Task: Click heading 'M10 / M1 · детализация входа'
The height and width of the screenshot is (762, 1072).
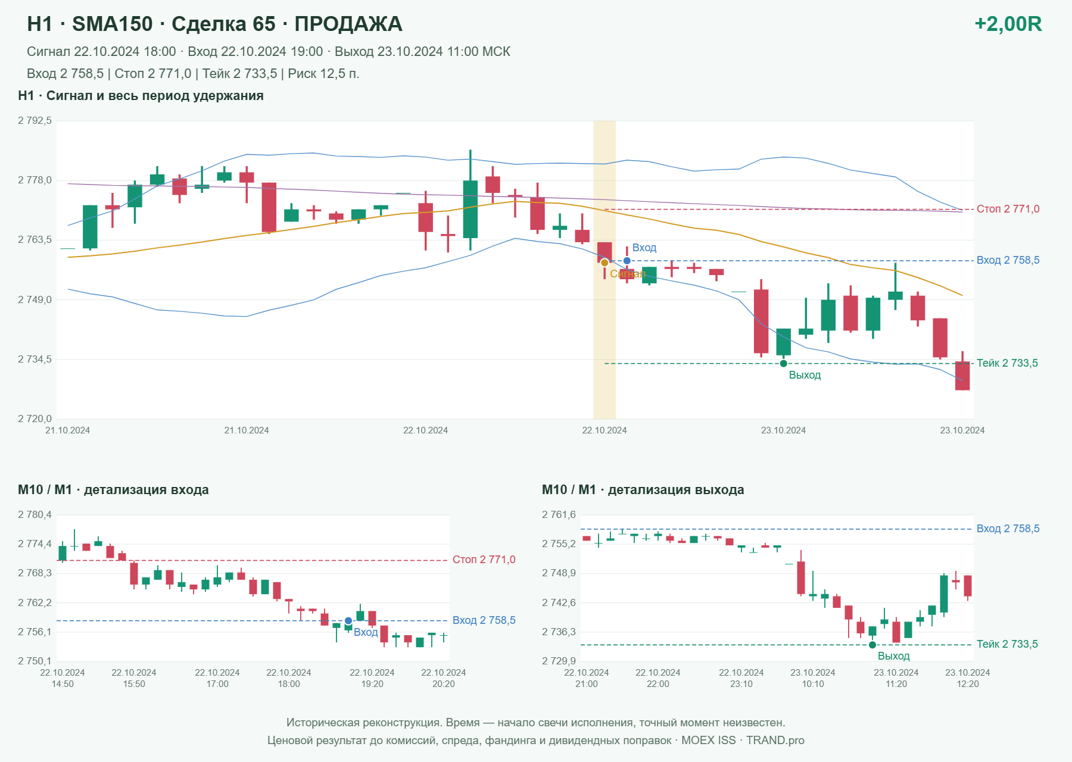Action: tap(113, 490)
